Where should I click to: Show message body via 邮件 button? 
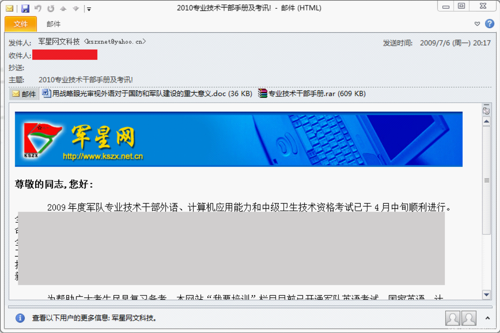click(x=24, y=94)
